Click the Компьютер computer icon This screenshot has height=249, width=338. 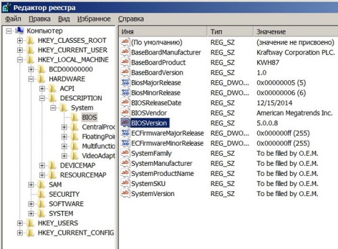pyautogui.click(x=20, y=31)
